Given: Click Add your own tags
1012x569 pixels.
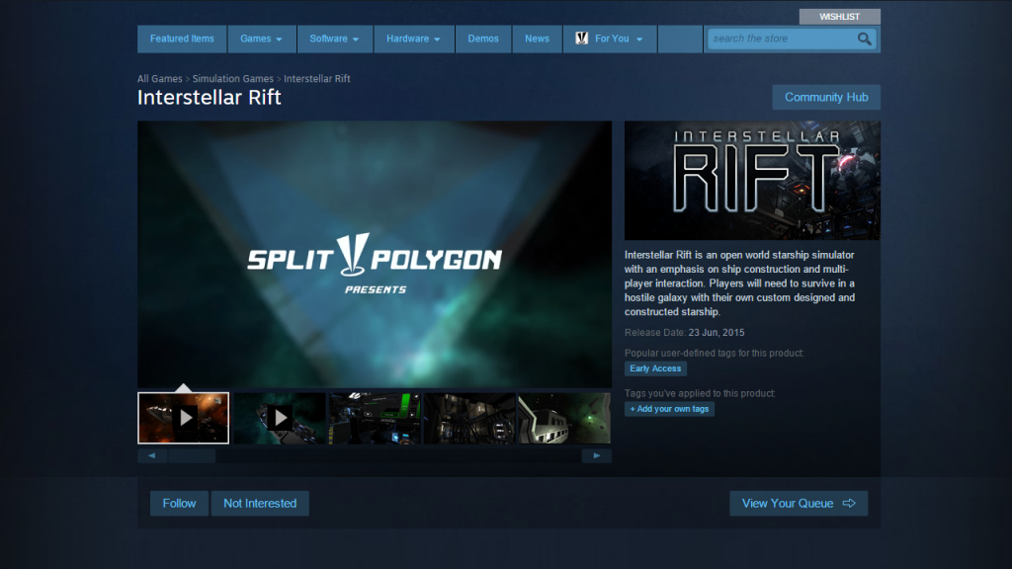Looking at the screenshot, I should (669, 409).
